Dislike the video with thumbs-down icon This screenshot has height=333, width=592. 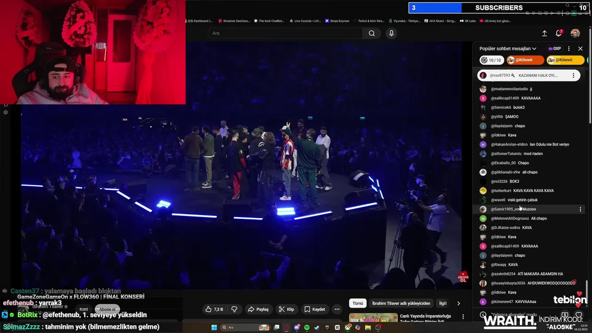[234, 309]
